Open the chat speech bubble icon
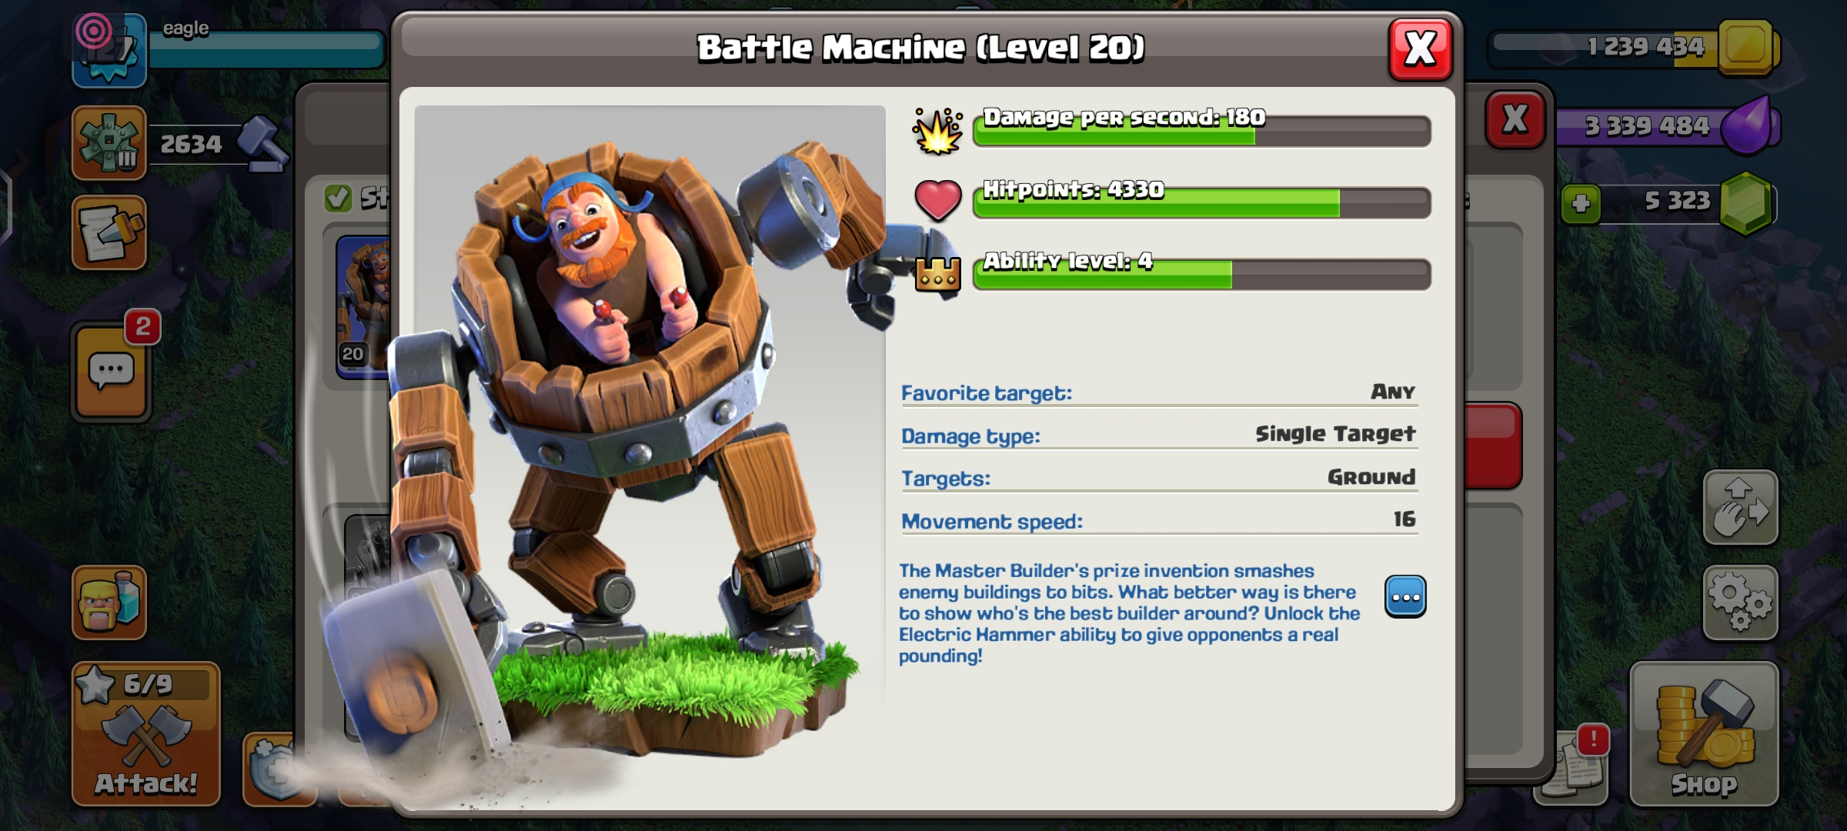 coord(111,371)
